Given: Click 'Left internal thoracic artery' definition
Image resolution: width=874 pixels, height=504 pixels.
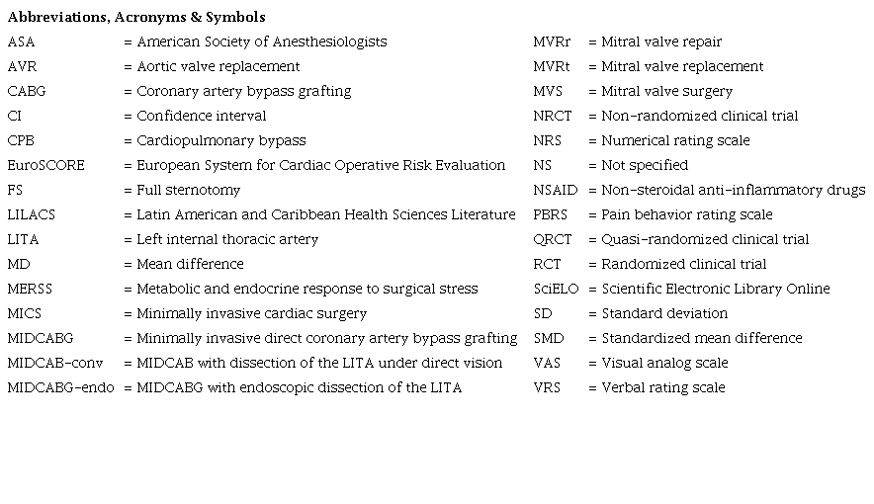Looking at the screenshot, I should click(227, 239).
